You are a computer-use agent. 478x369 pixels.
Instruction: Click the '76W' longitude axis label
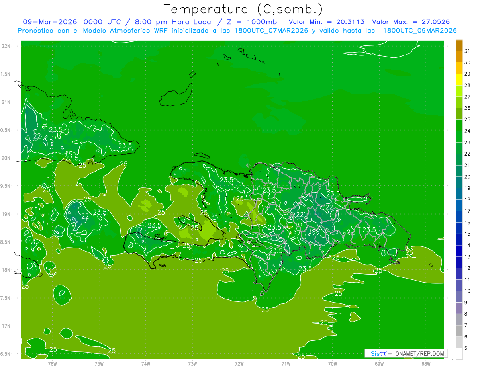pos(52,364)
